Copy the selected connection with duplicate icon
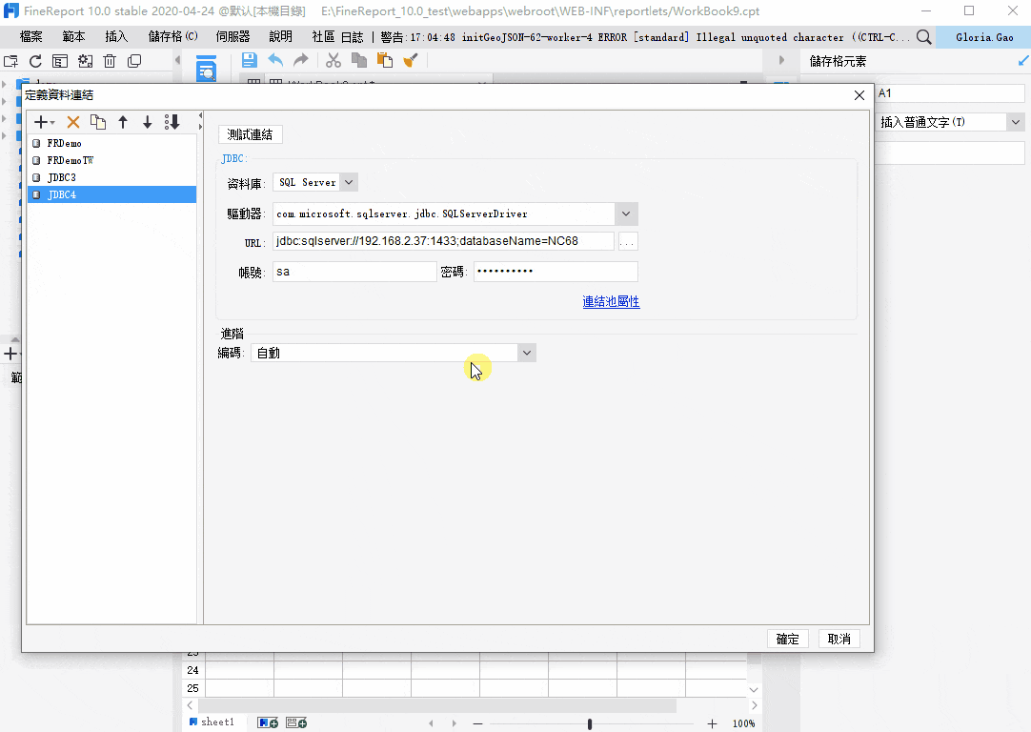 tap(98, 122)
